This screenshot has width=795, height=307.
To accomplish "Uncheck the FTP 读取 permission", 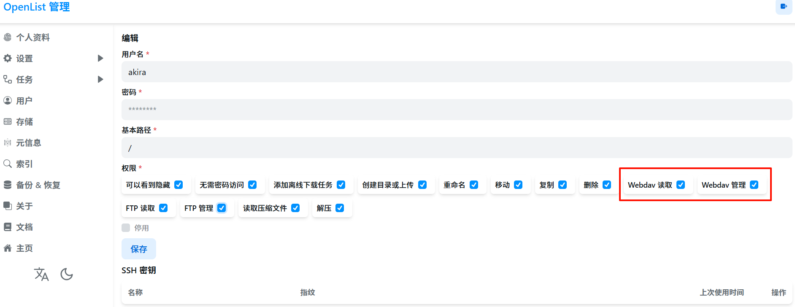I will (x=163, y=208).
